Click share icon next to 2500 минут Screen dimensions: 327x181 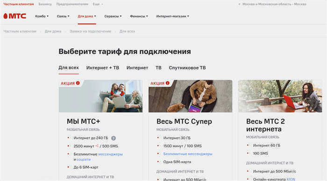97,146
